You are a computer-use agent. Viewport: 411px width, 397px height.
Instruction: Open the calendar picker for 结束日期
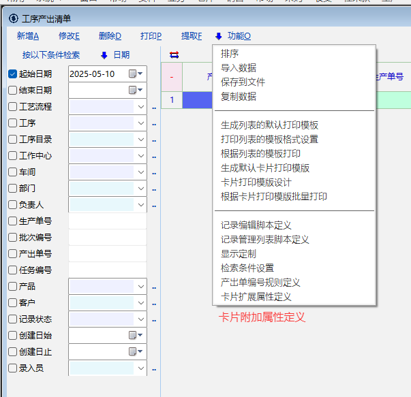(136, 90)
